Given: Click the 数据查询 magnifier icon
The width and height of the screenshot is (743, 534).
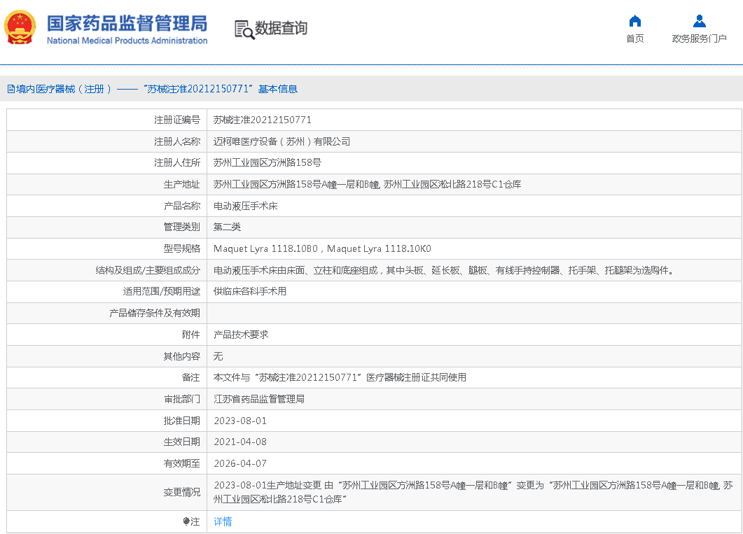Looking at the screenshot, I should [x=244, y=29].
